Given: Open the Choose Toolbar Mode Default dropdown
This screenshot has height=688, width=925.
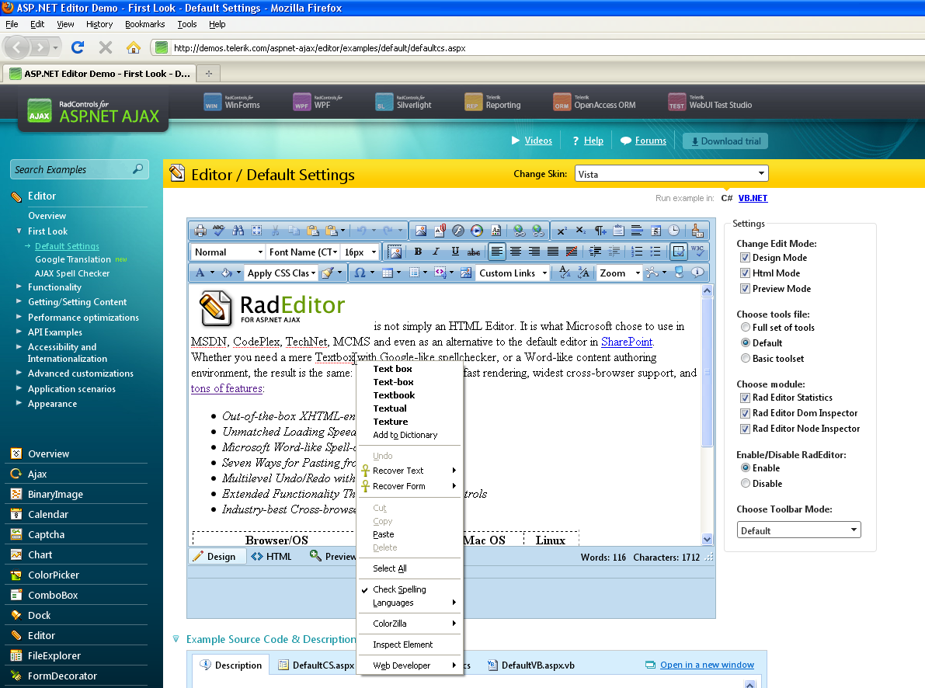Looking at the screenshot, I should [798, 530].
